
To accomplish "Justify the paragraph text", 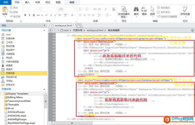I will pos(93,15).
